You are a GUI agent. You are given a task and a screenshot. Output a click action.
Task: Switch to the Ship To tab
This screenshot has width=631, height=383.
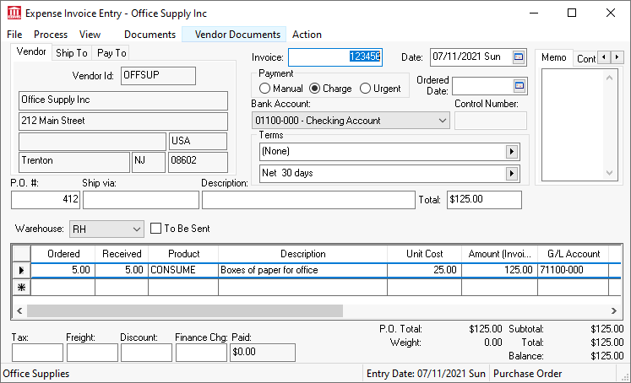coord(72,52)
